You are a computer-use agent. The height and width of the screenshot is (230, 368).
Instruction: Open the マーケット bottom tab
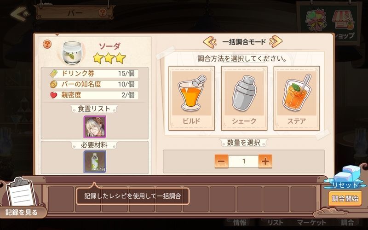pos(311,222)
